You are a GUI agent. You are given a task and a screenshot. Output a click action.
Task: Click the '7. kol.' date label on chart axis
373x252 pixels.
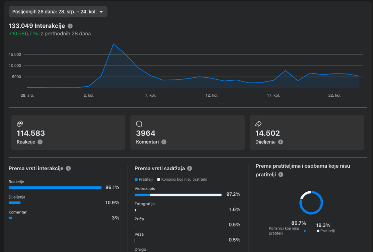point(150,96)
